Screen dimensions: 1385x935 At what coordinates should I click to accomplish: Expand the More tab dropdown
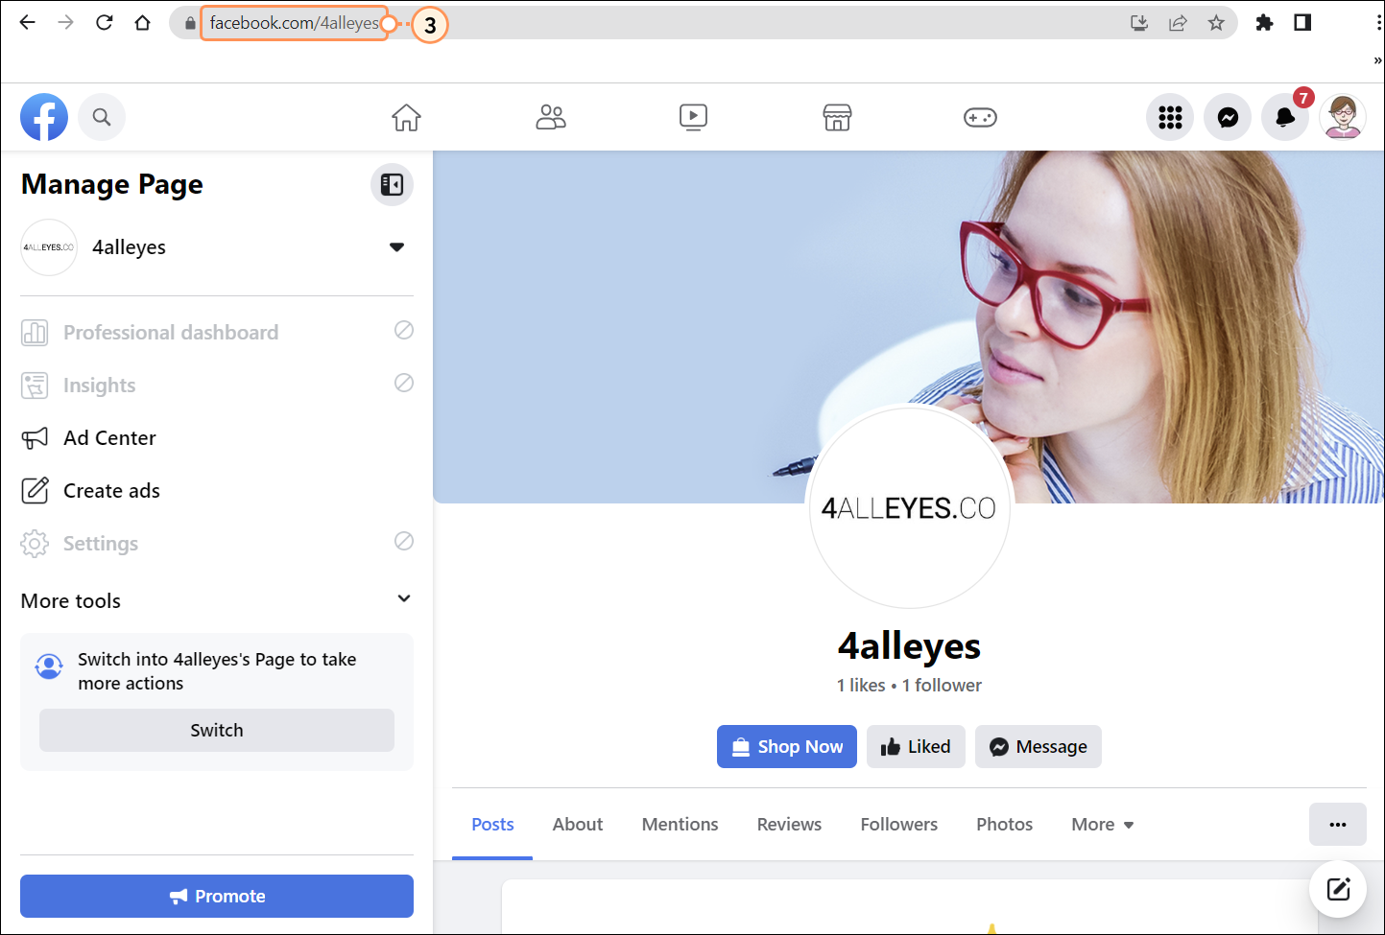(x=1103, y=825)
